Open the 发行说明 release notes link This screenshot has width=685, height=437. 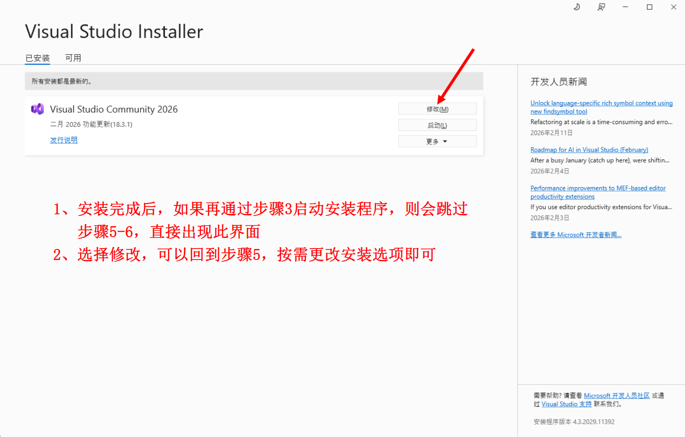(x=64, y=140)
